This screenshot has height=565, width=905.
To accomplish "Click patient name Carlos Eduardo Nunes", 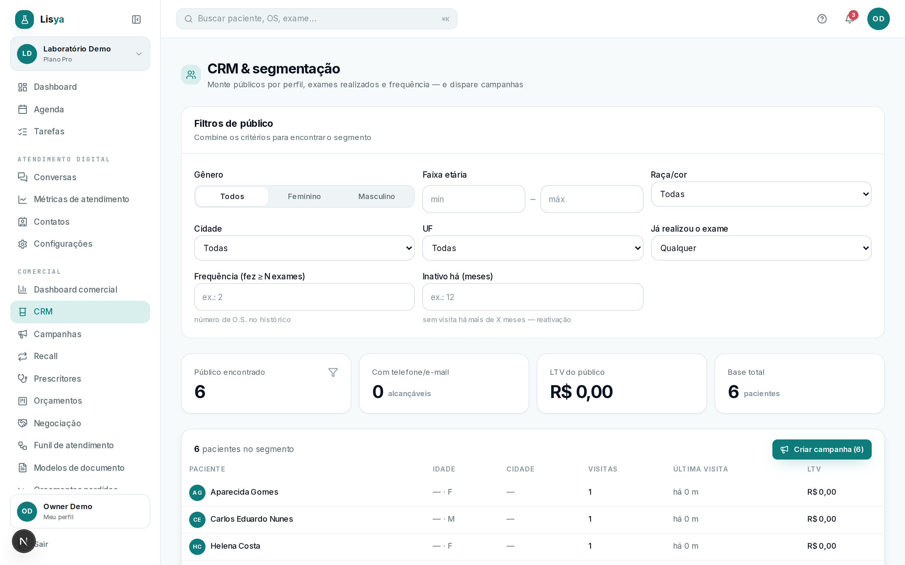I will (252, 519).
